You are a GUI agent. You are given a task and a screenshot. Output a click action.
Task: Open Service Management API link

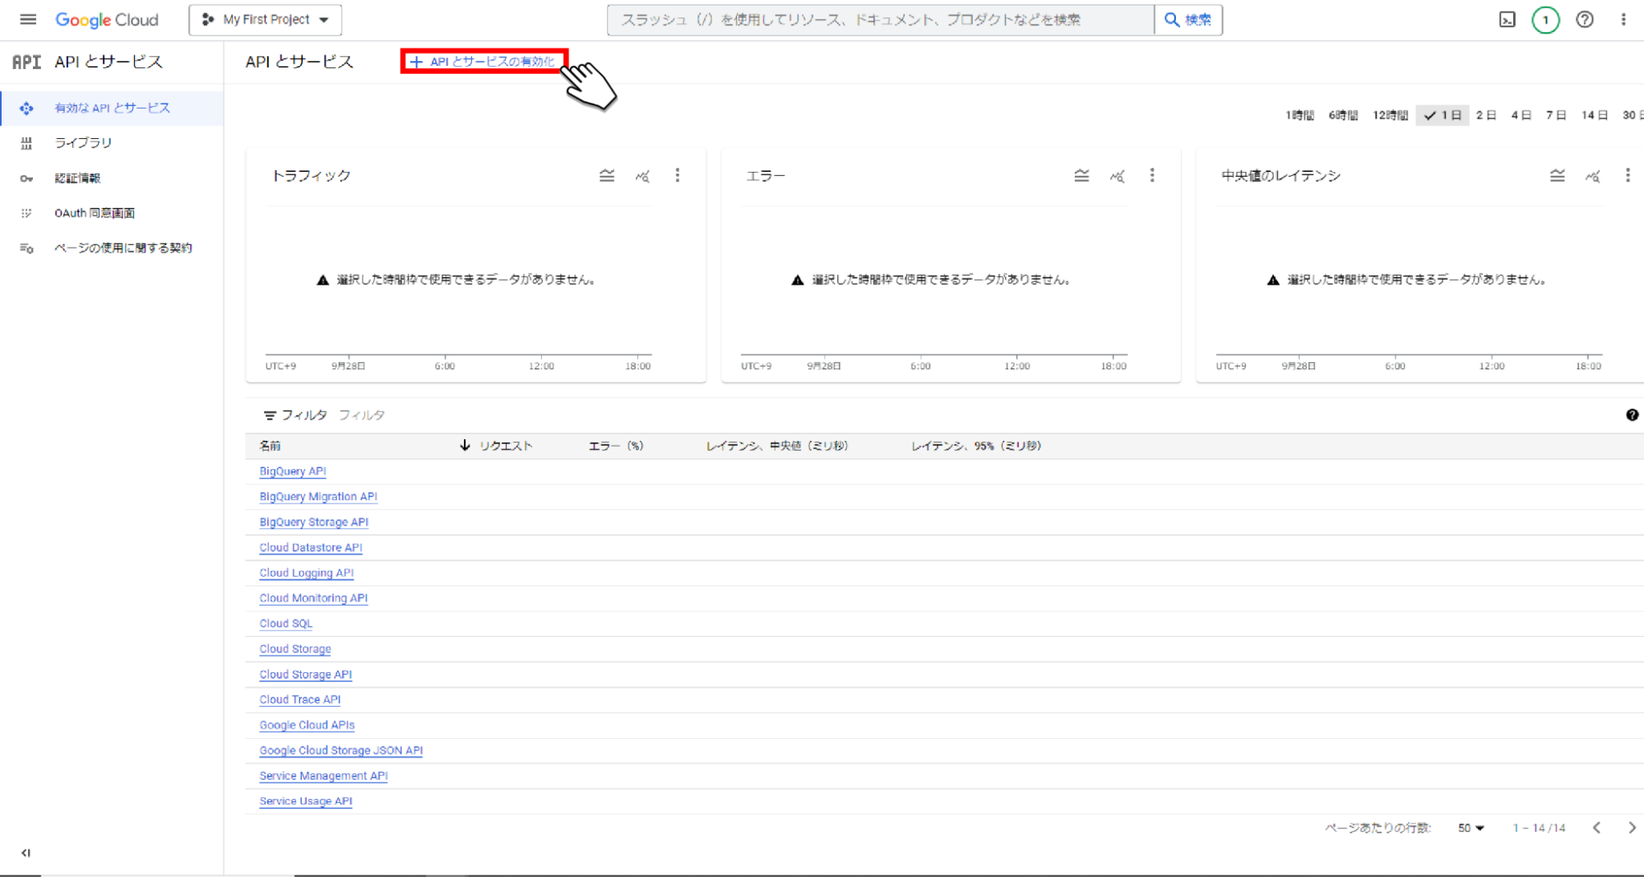point(323,776)
